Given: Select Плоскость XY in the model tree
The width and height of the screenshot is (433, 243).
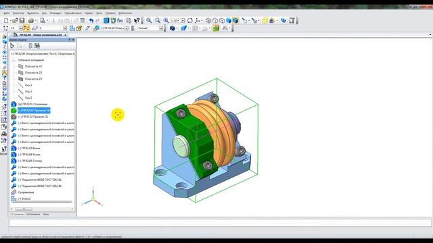Looking at the screenshot, I should click(33, 66).
